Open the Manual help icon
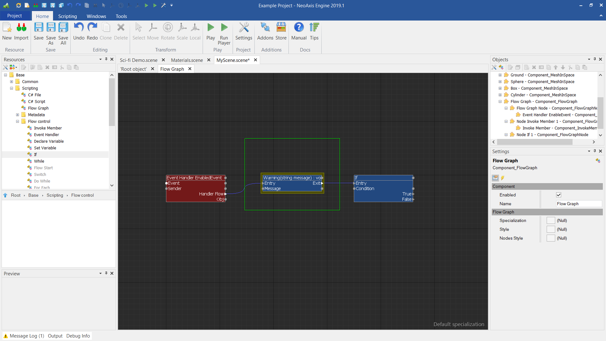The image size is (606, 341). [299, 31]
